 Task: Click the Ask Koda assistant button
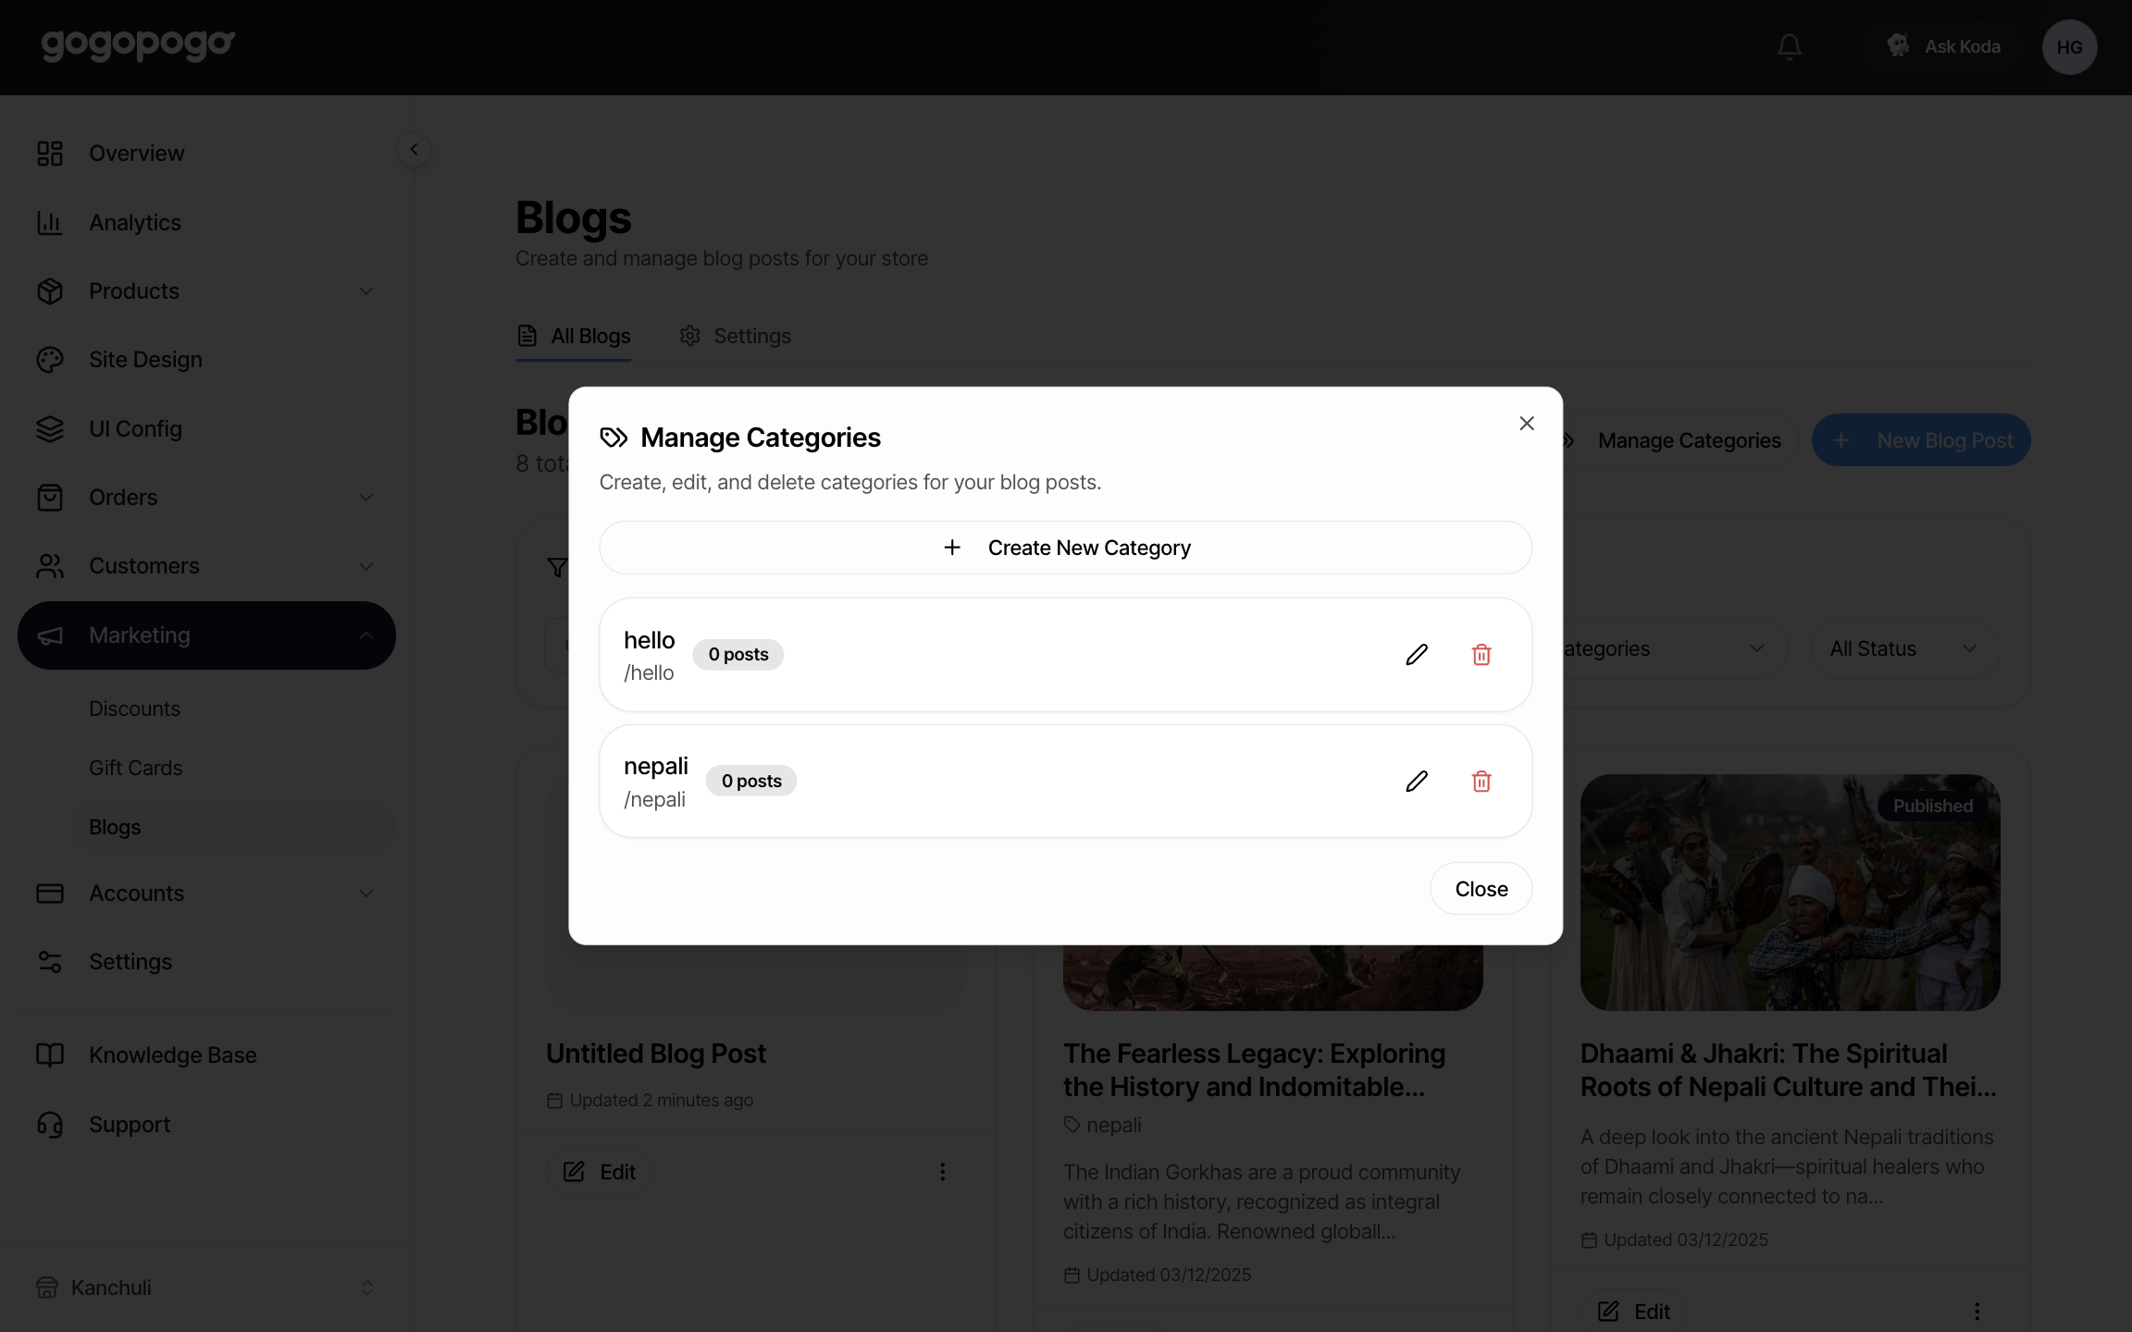1941,46
